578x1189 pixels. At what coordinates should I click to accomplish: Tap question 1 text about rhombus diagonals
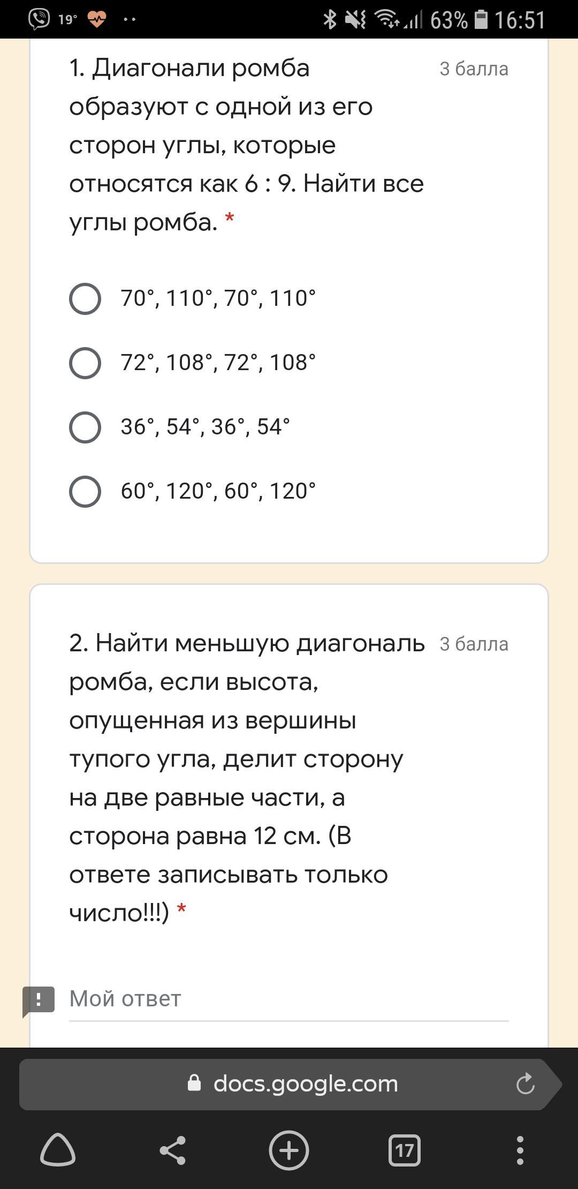coord(247,145)
